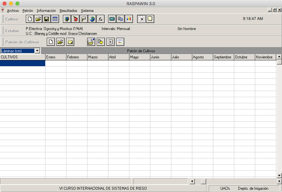Image resolution: width=282 pixels, height=192 pixels.
Task: Open the Archivo menu
Action: tap(13, 11)
